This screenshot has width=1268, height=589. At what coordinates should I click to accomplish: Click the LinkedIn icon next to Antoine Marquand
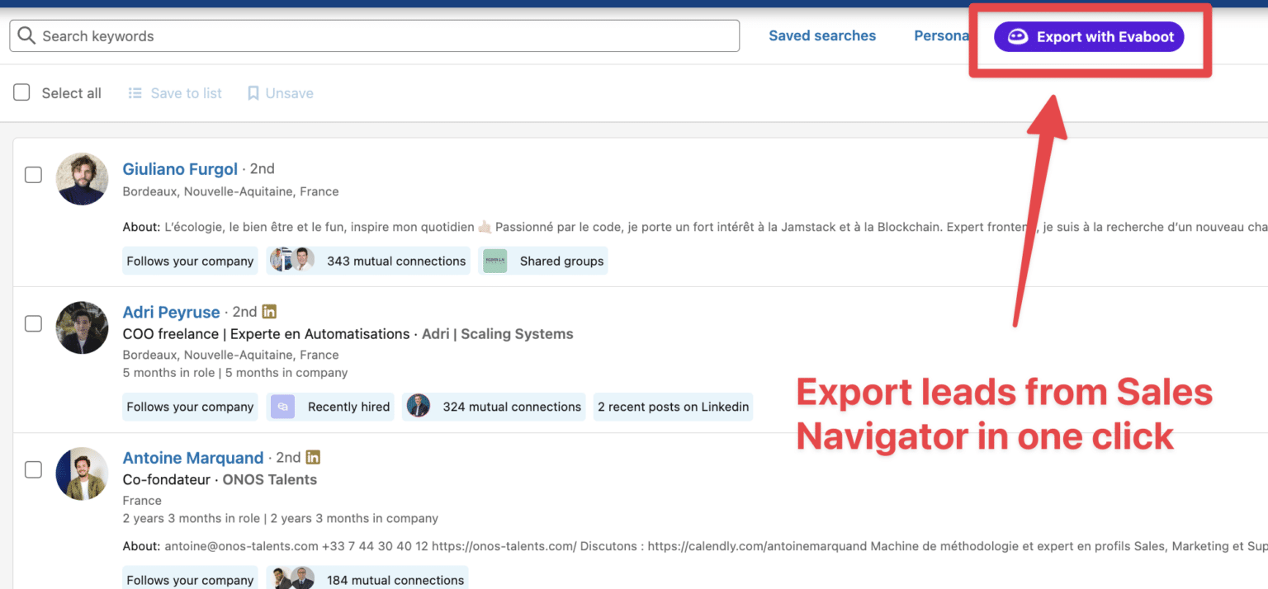[x=314, y=457]
